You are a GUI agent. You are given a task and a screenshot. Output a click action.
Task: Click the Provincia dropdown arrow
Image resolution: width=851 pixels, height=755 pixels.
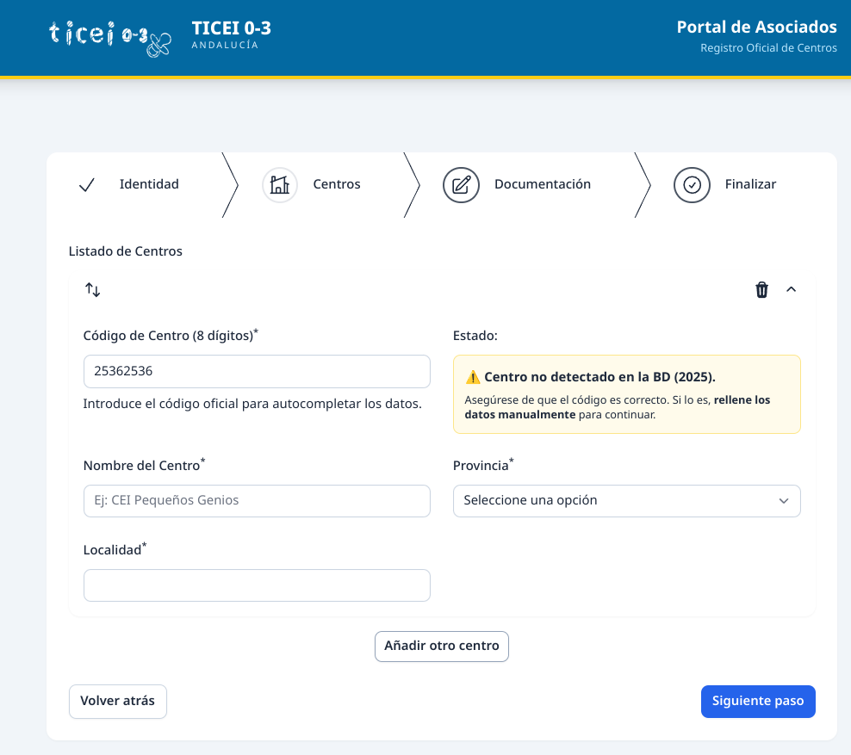click(784, 500)
